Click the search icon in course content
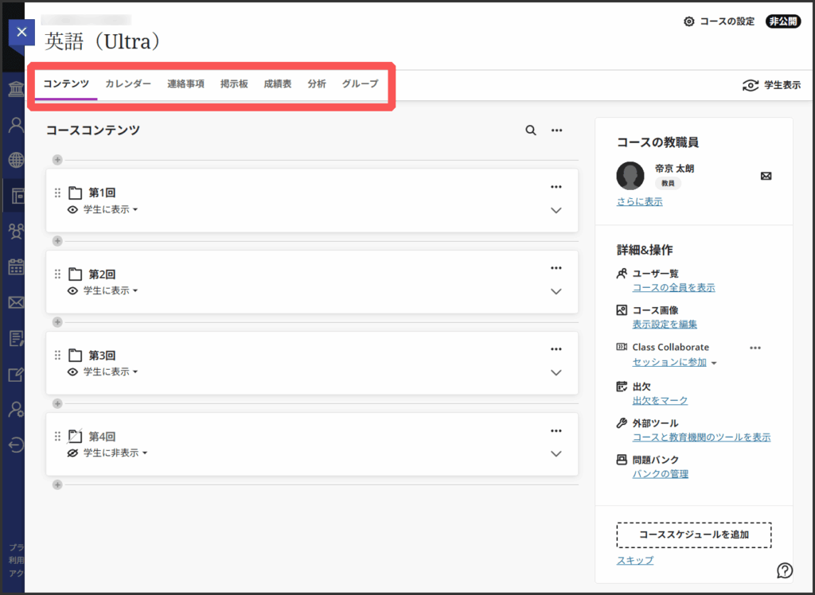The width and height of the screenshot is (815, 595). pos(531,130)
